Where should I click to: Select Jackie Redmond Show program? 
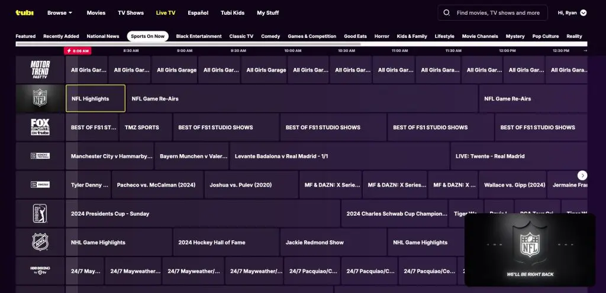point(334,242)
